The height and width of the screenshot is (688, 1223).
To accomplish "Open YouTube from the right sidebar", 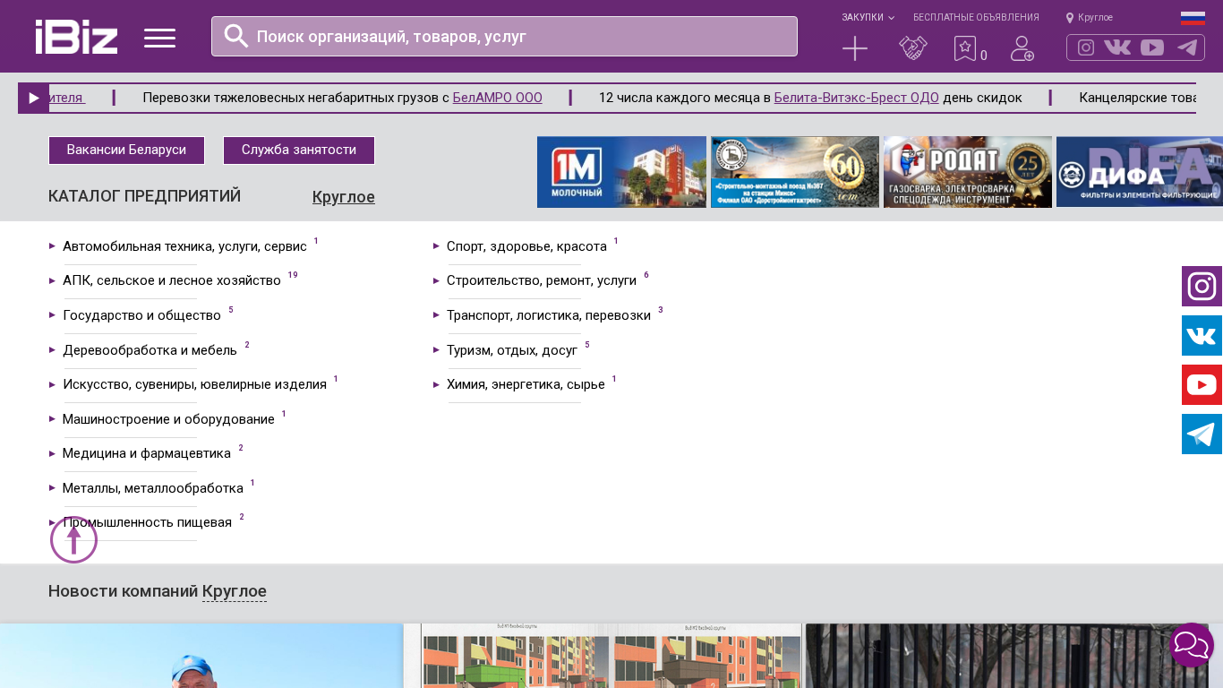I will pyautogui.click(x=1202, y=385).
